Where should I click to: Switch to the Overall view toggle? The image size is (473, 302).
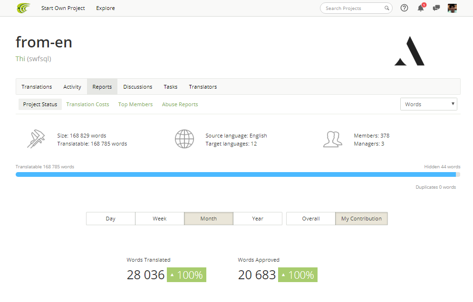click(x=311, y=219)
